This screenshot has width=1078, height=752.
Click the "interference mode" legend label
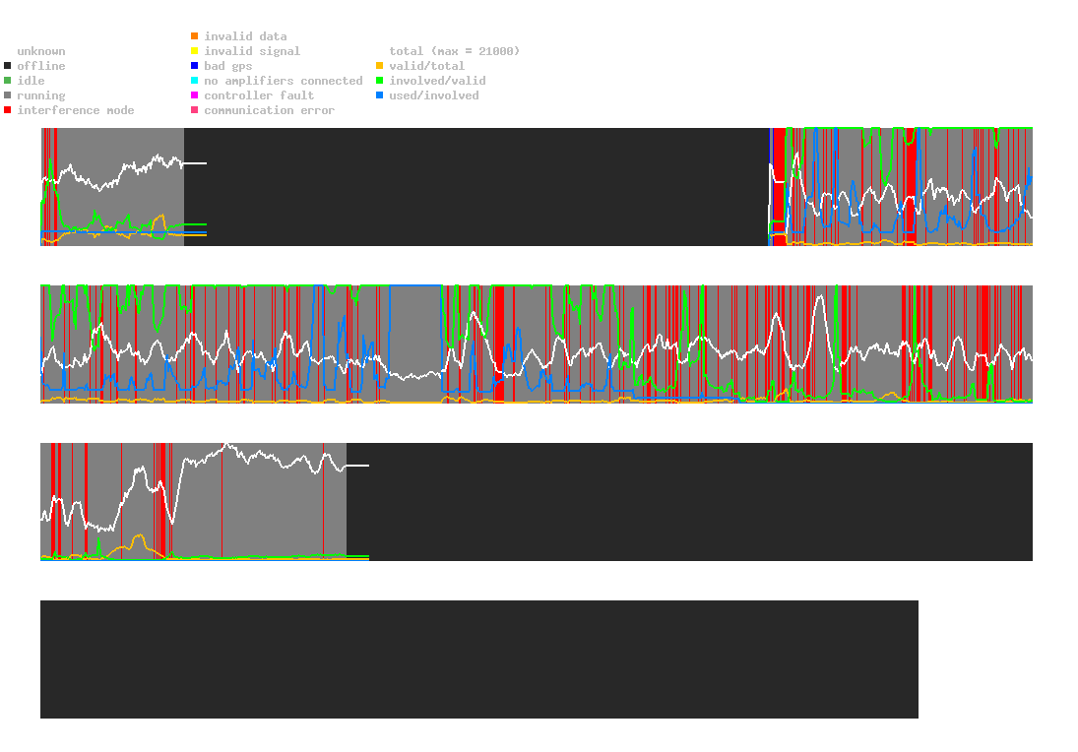click(x=76, y=110)
